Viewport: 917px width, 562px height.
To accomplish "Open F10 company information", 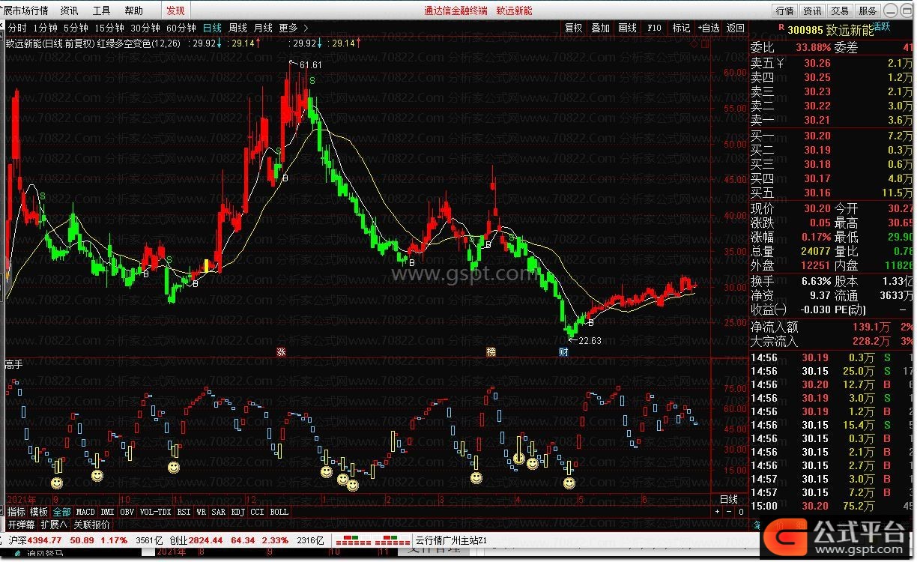I will (x=654, y=28).
